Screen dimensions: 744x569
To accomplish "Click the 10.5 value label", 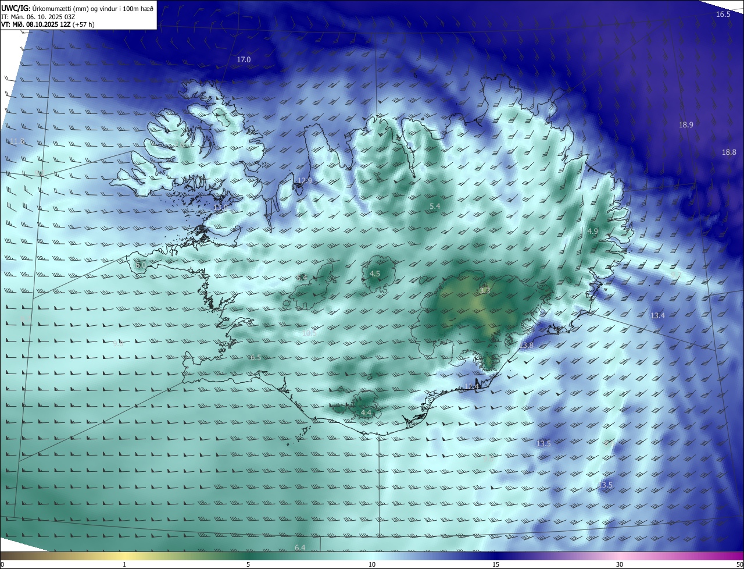I will click(x=309, y=333).
